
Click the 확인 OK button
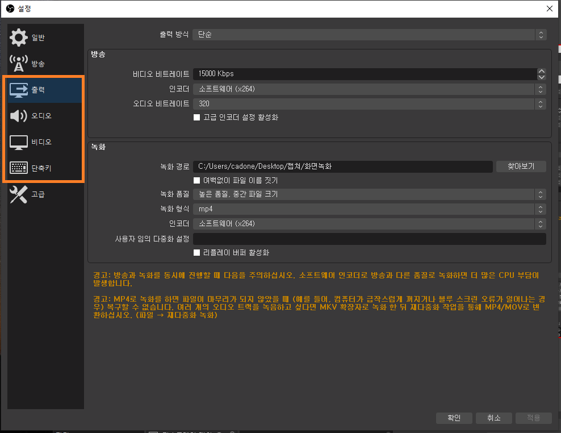click(x=454, y=418)
